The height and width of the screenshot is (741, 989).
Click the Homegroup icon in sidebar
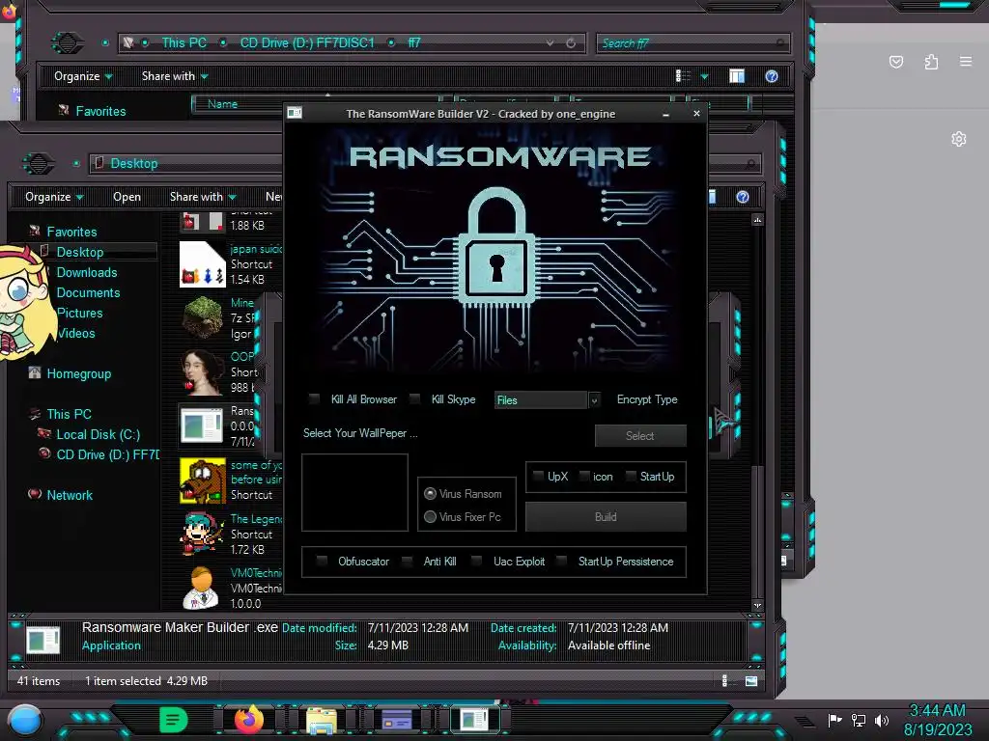coord(35,373)
